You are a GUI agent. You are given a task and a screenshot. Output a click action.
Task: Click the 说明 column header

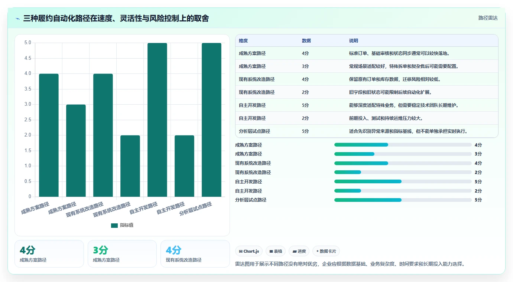tap(354, 41)
